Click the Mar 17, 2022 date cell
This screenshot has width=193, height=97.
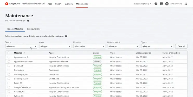tap(168, 87)
